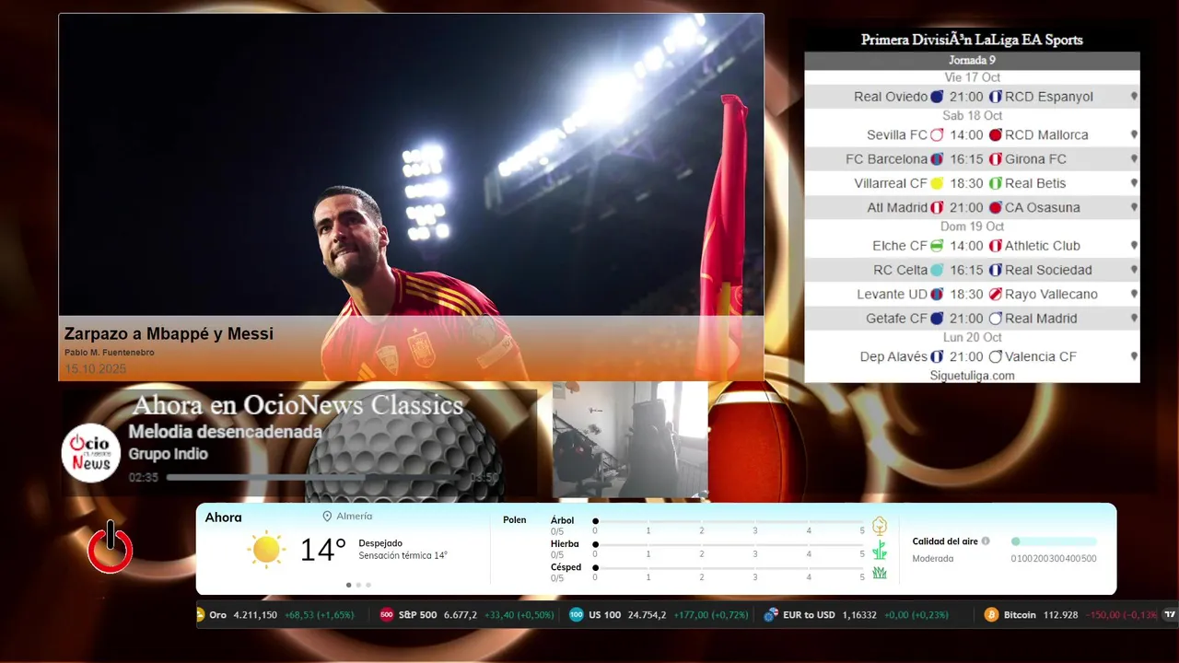Click the Oro gold ticker icon
The width and height of the screenshot is (1179, 663).
coord(201,615)
